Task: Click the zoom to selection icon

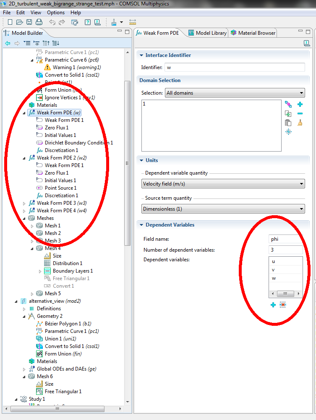Action: point(288,132)
